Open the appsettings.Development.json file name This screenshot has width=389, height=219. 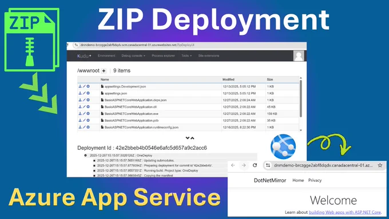pyautogui.click(x=125, y=86)
